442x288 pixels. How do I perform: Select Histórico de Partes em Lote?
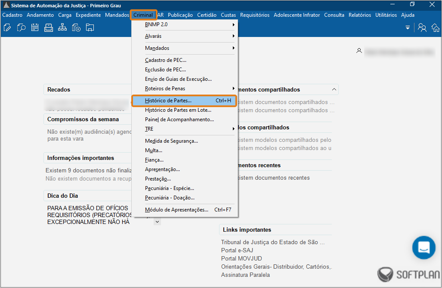[x=185, y=110]
